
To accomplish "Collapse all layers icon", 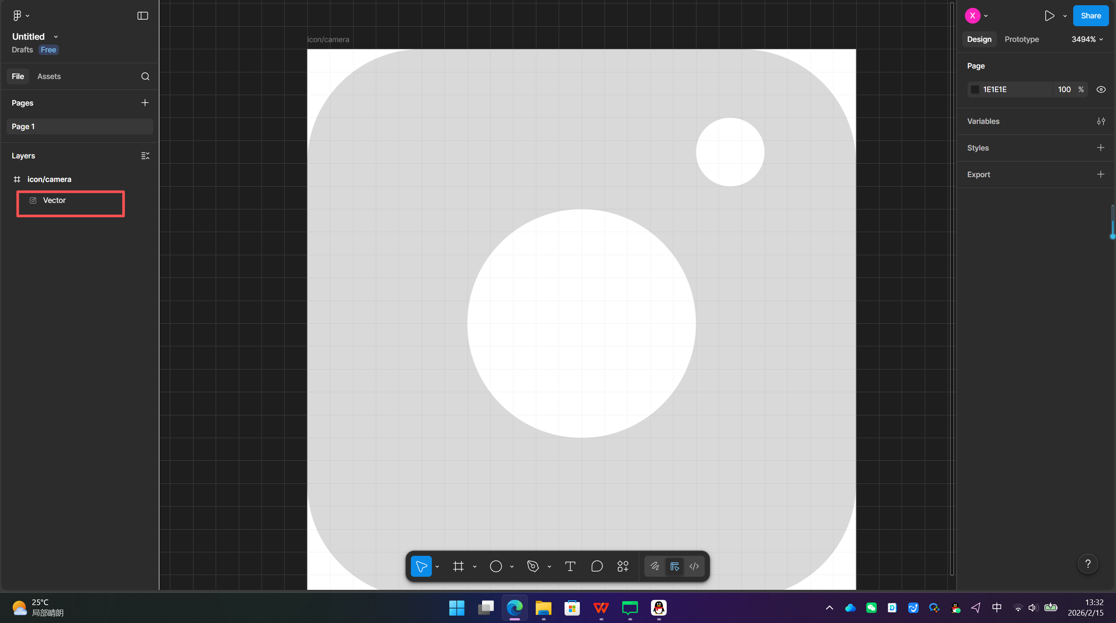I will 145,156.
